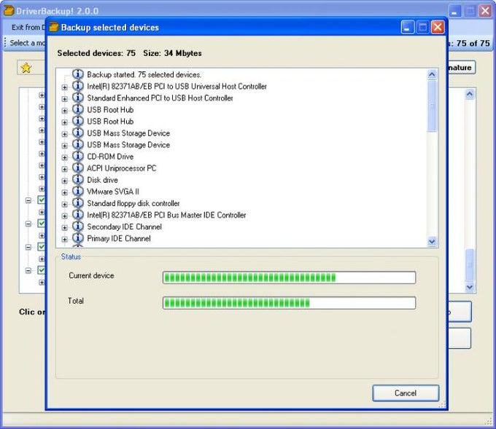Click main window device tree scroll-down arrow
The height and width of the screenshot is (429, 496).
click(x=470, y=287)
